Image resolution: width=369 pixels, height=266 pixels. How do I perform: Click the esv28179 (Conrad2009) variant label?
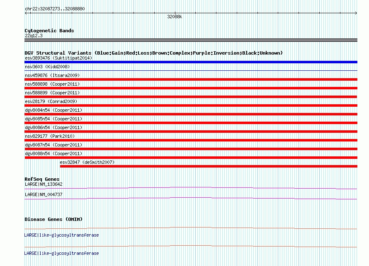[51, 101]
